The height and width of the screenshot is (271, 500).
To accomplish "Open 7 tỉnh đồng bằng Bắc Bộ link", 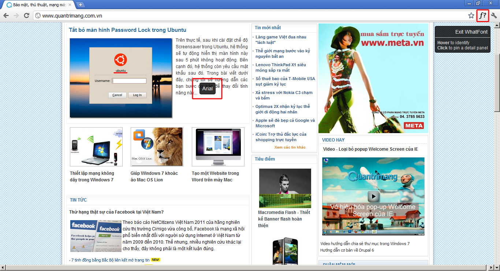I will click(111, 260).
